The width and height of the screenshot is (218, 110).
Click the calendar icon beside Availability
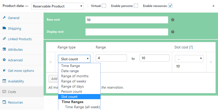pos(4,81)
